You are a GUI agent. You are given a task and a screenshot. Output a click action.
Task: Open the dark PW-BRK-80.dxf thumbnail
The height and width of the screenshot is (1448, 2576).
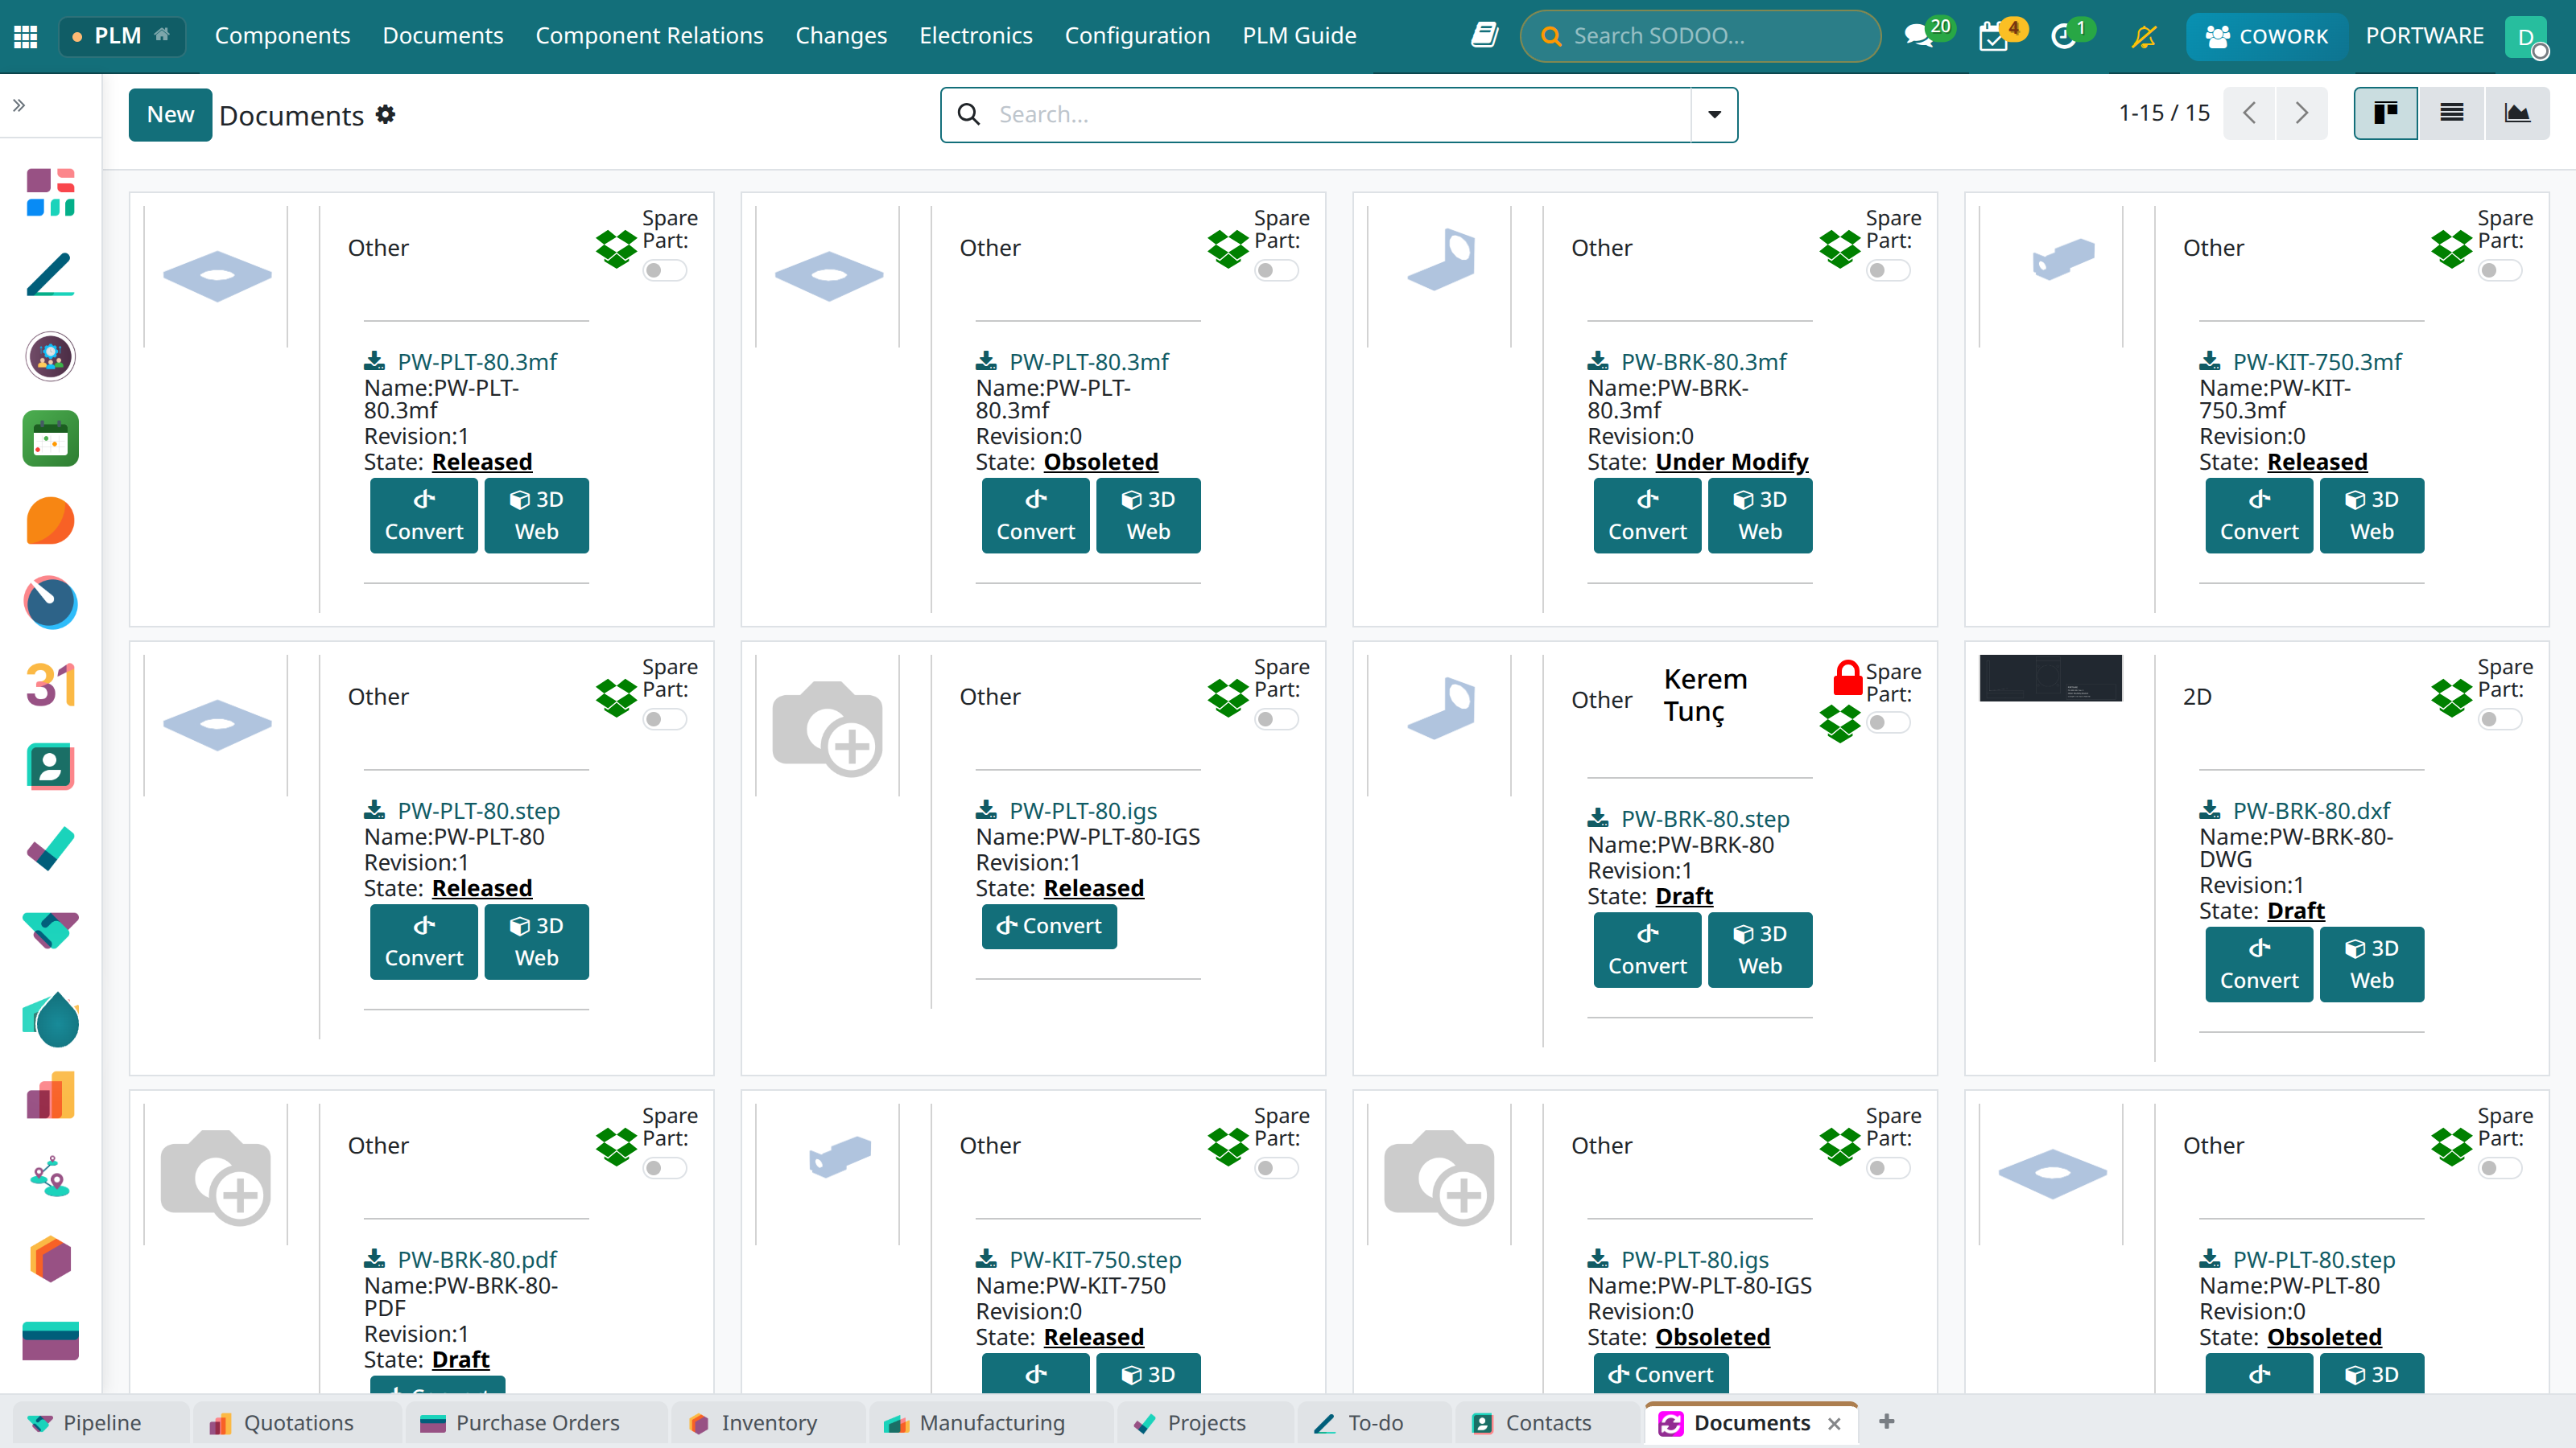[2050, 678]
